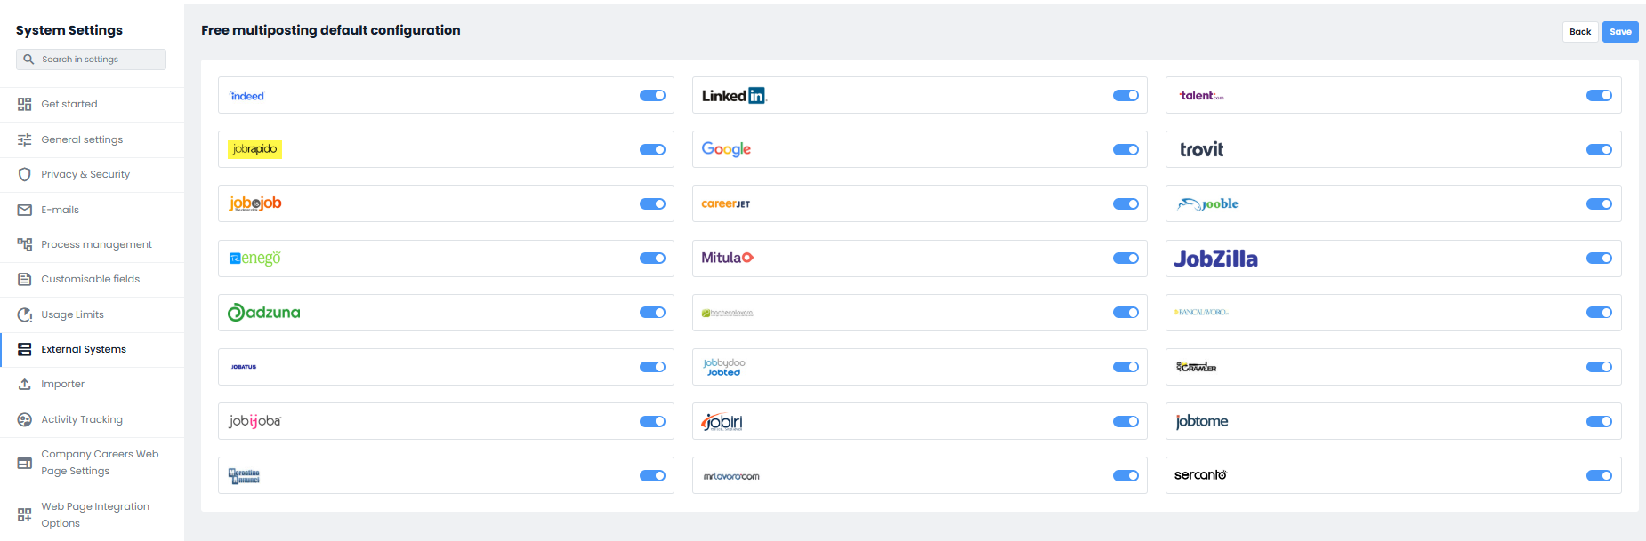
Task: Turn off the jobisjob toggle
Action: point(652,204)
